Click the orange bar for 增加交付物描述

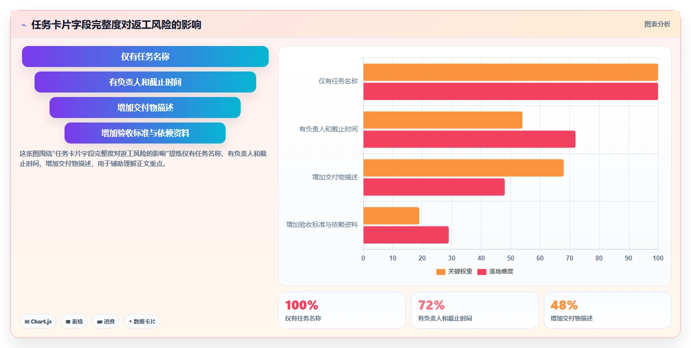click(463, 168)
